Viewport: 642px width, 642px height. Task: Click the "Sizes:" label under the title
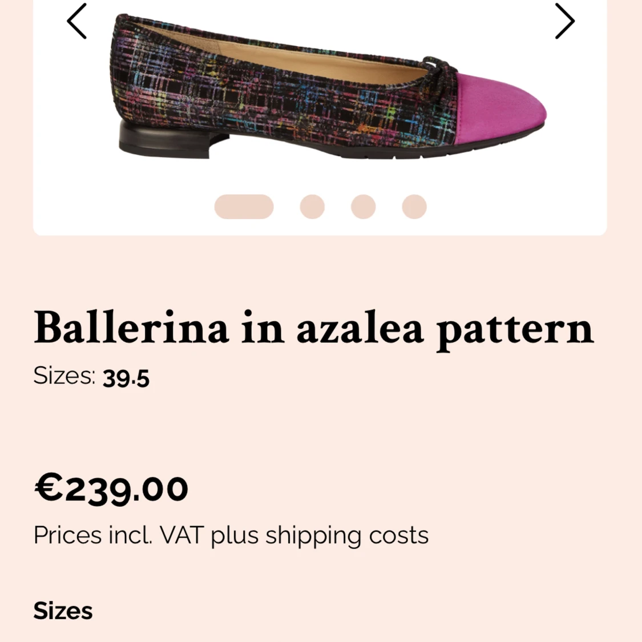pyautogui.click(x=64, y=376)
